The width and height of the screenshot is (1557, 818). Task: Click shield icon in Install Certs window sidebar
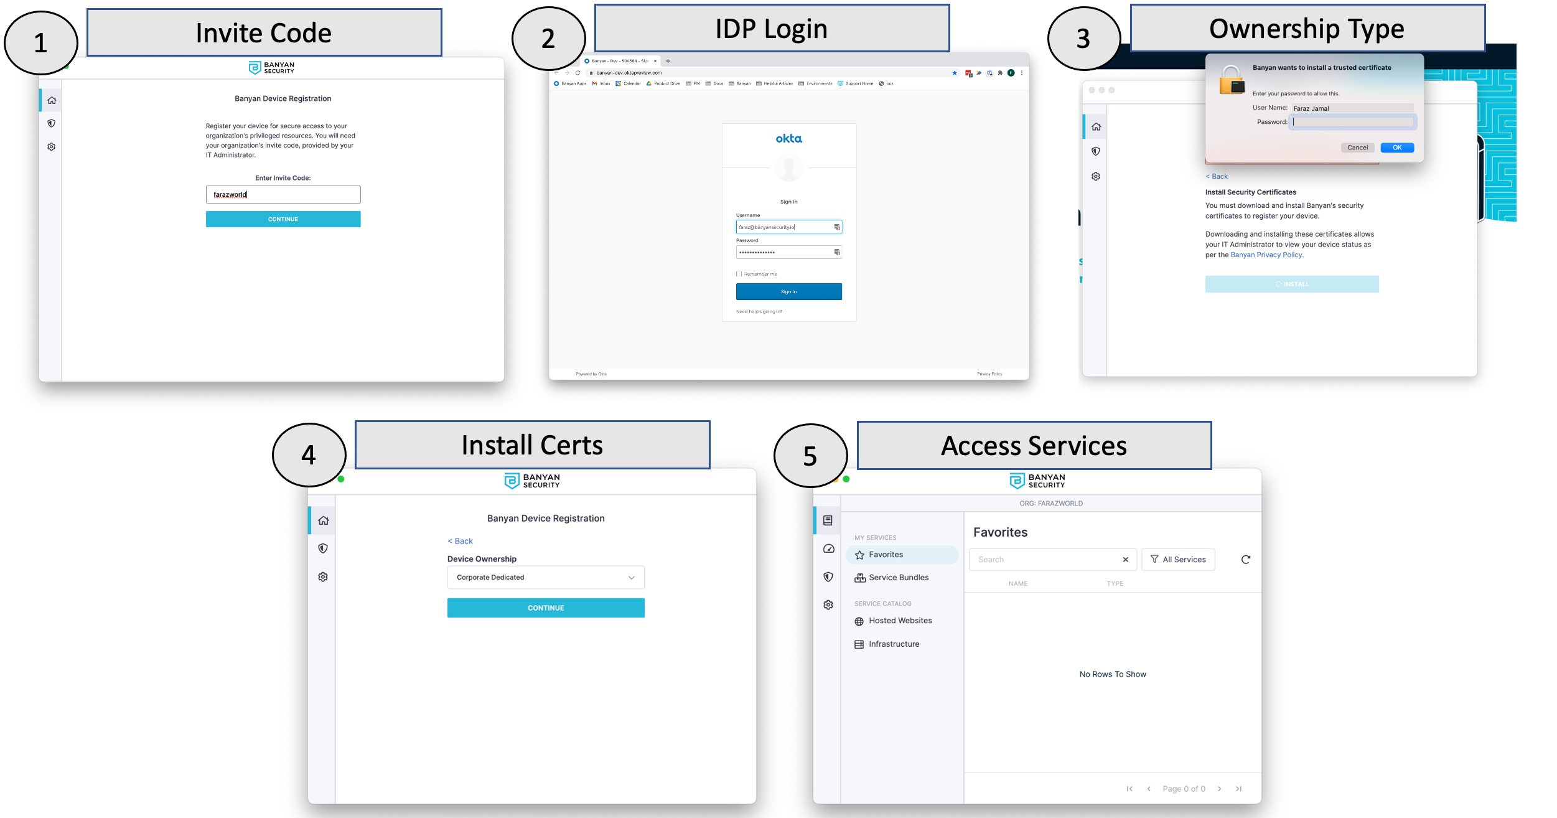(x=323, y=548)
